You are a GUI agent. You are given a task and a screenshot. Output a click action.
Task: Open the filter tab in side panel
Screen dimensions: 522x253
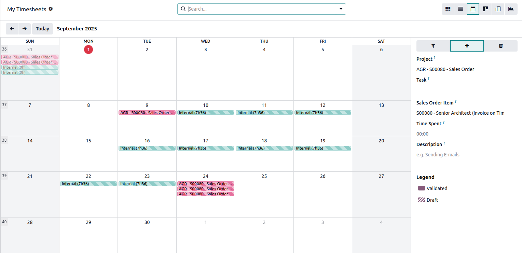click(x=433, y=46)
